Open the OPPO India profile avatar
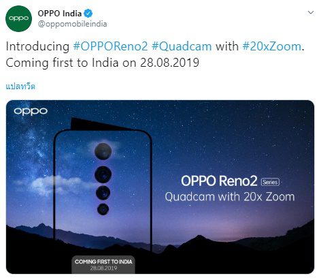Screen dimensions: 319x280 pos(18,18)
